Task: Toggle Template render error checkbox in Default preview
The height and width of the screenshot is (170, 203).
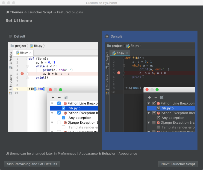Action: [63, 127]
